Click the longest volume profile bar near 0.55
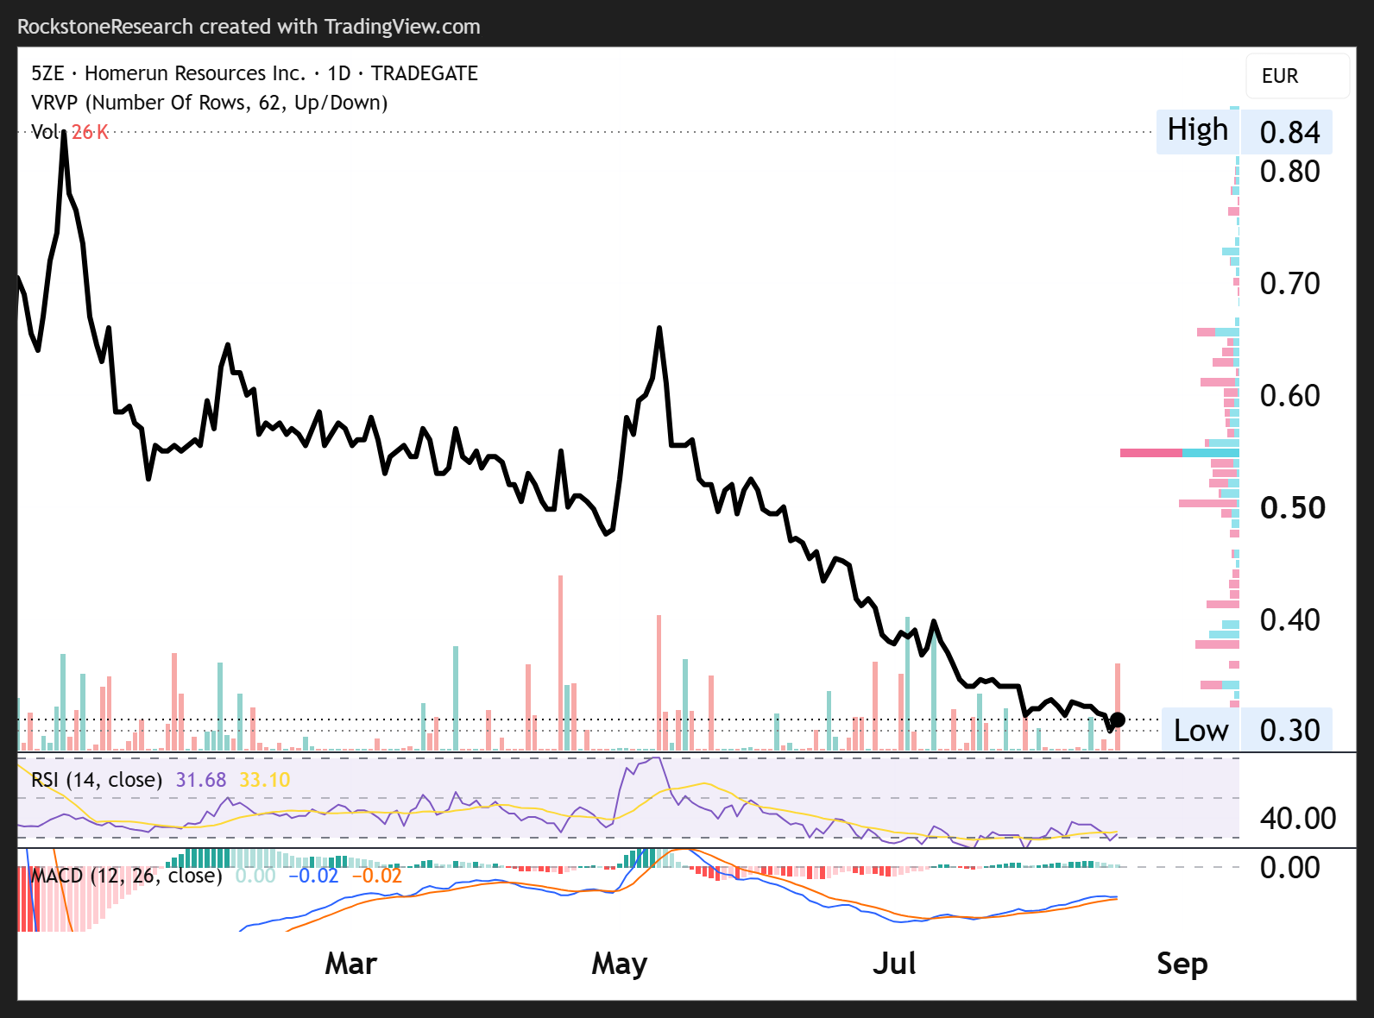 click(1180, 452)
